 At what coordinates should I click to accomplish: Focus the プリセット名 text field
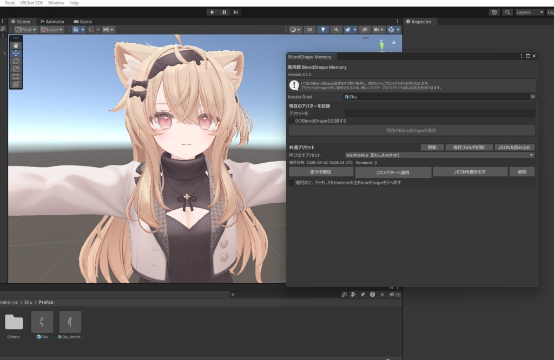(440, 114)
